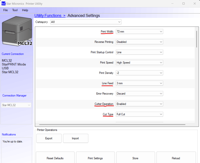
Task: Select a different Print Speed option
Action: [x=139, y=63]
